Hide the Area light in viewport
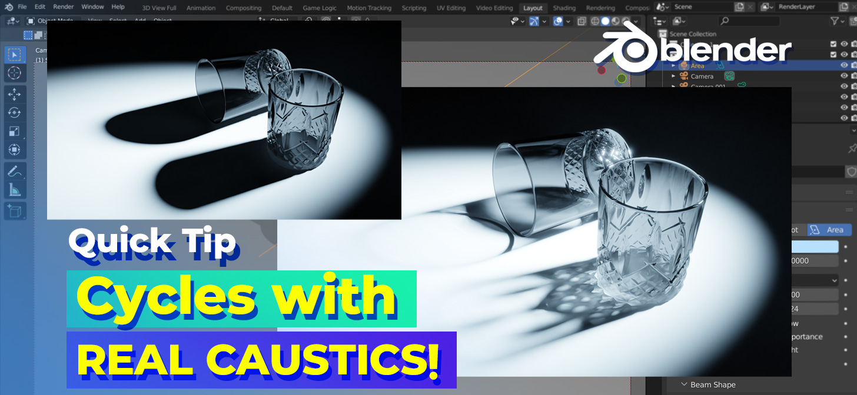 pos(844,65)
